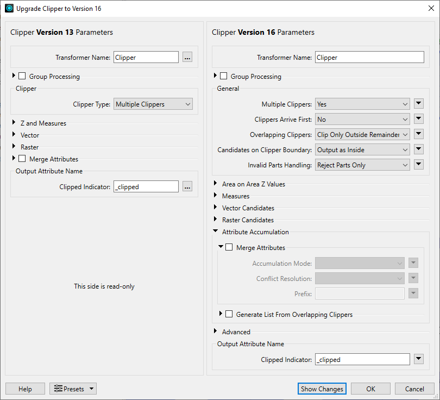This screenshot has width=440, height=400.
Task: Click the ellipsis button beside Version 13 Clipped Indicator
Action: point(187,186)
